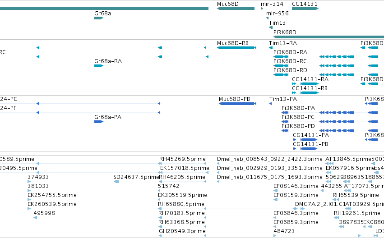This screenshot has width=384, height=238.
Task: Open the EP06859.3prime EST label
Action: [296, 222]
